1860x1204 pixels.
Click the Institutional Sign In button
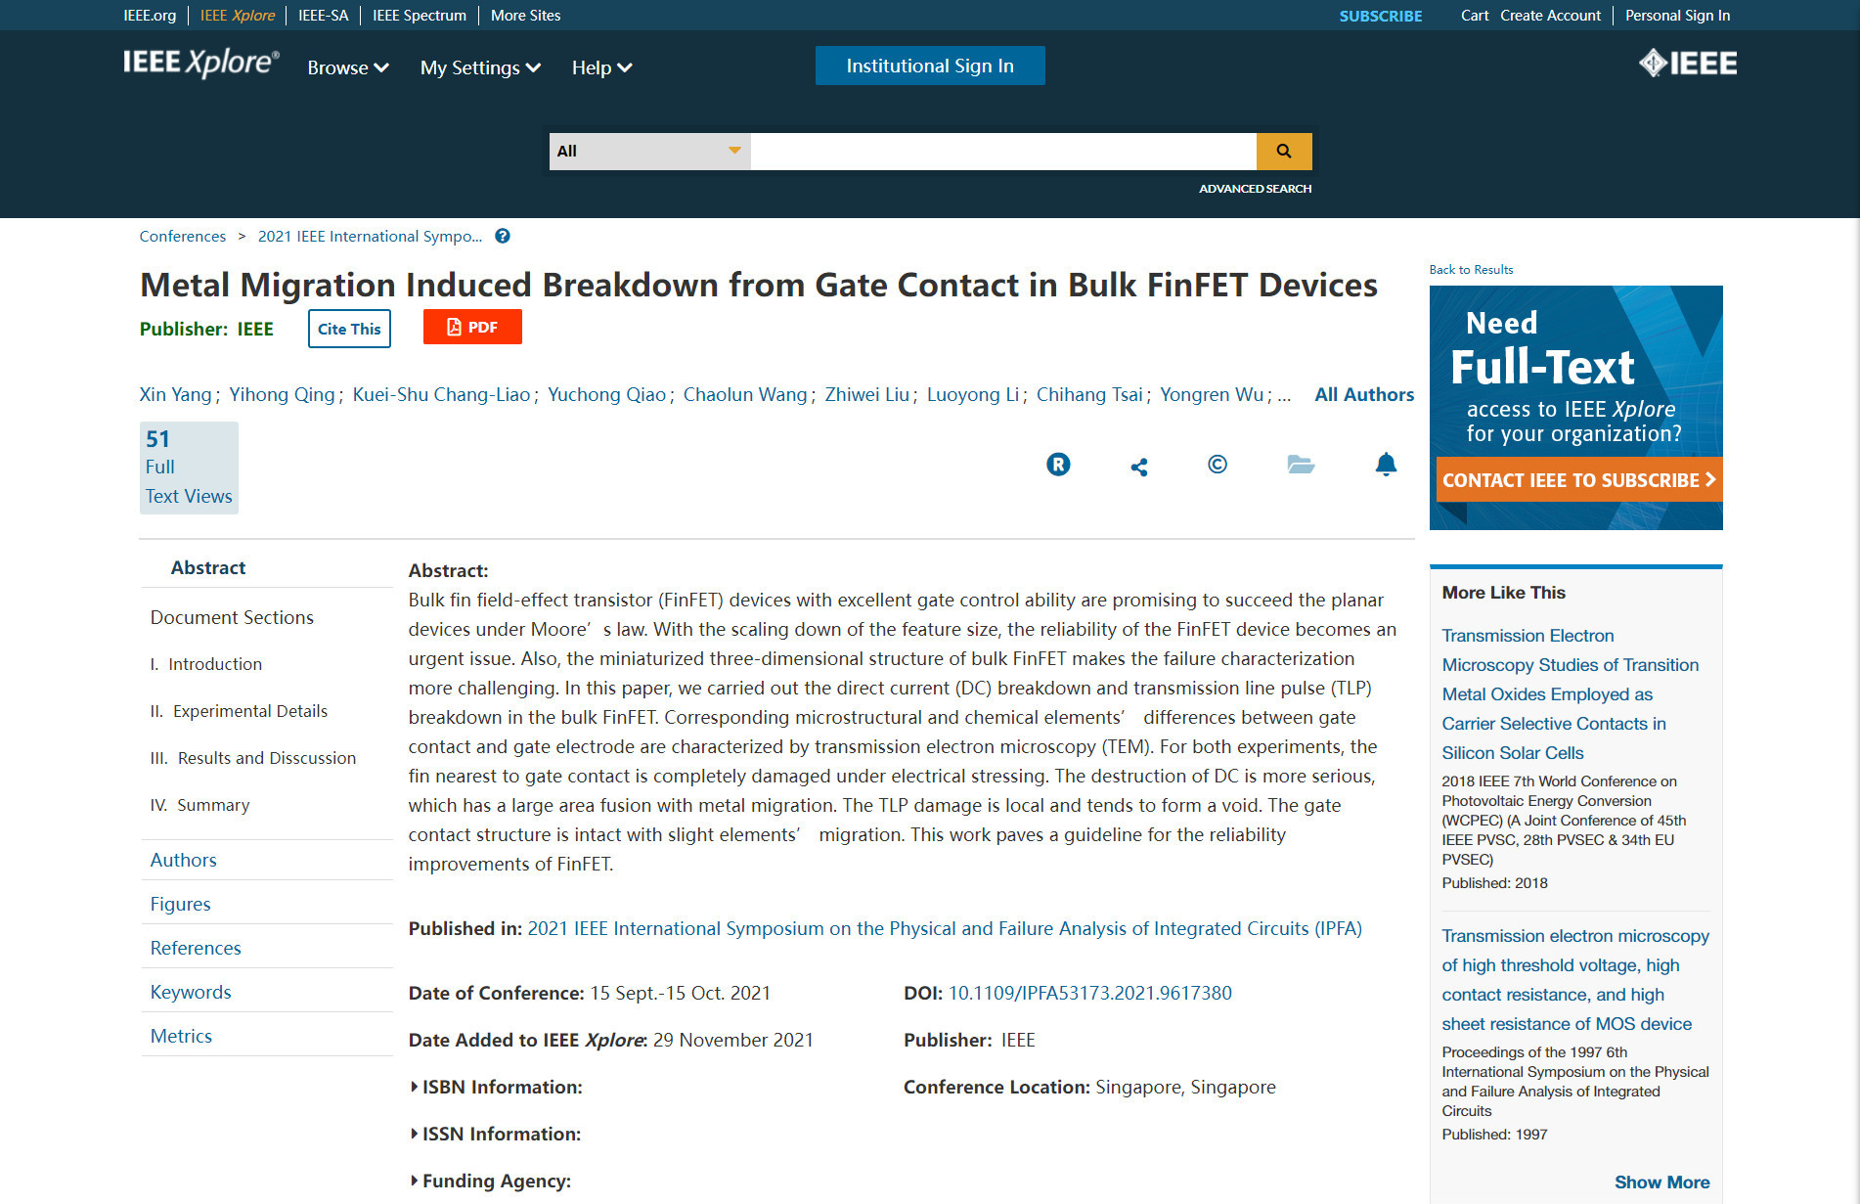pyautogui.click(x=930, y=66)
